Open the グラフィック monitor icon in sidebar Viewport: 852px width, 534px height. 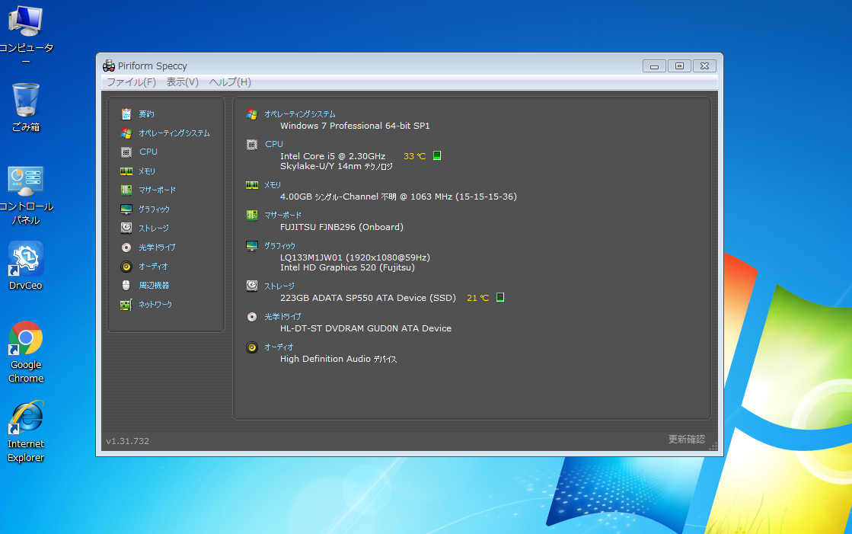[126, 209]
